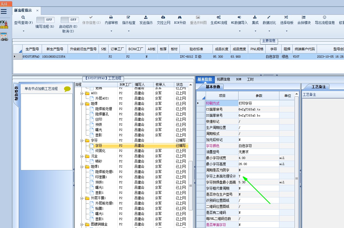
Task: Switch to the 拓展信息 tab
Action: pos(223,79)
